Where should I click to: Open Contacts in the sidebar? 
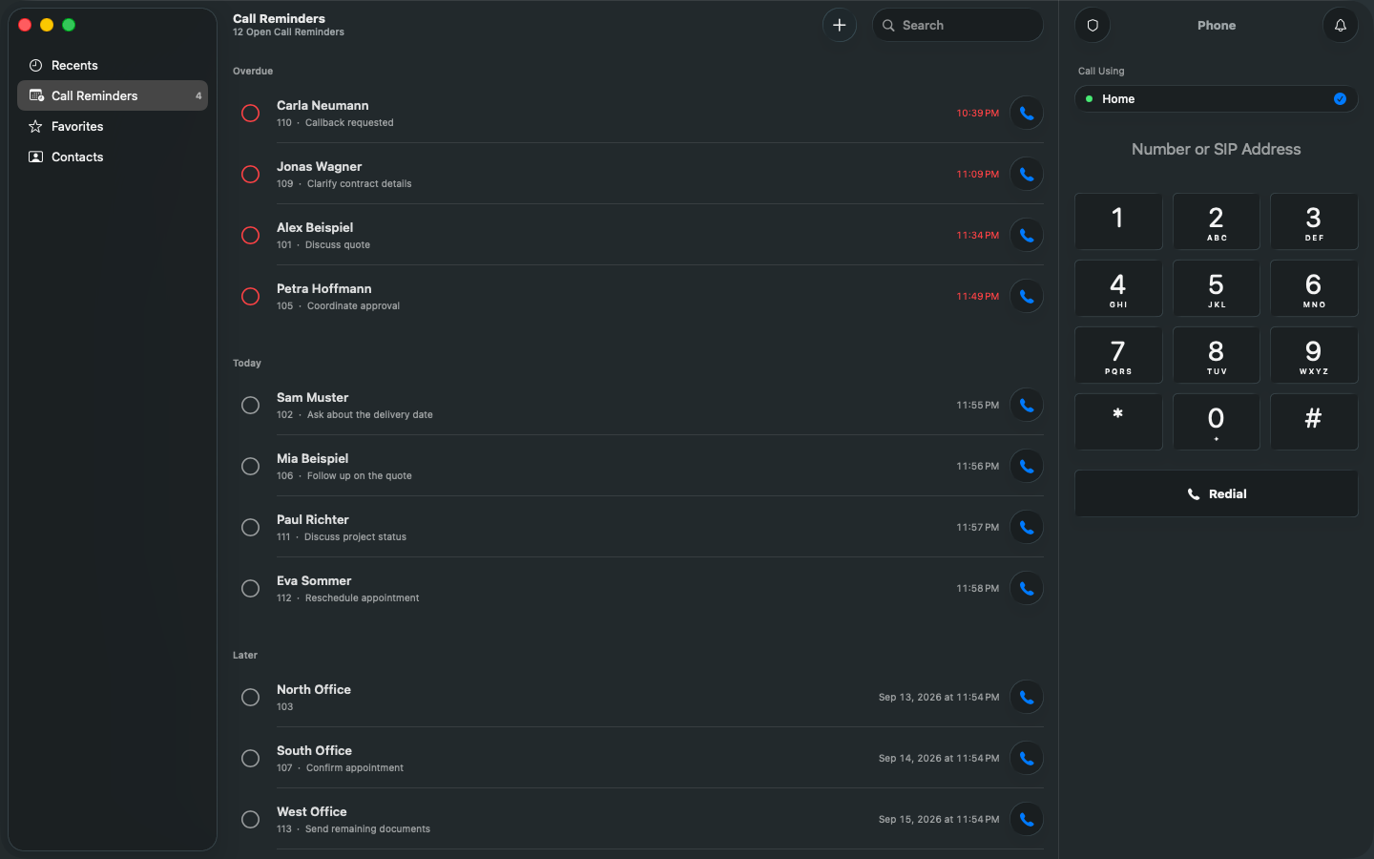113,157
